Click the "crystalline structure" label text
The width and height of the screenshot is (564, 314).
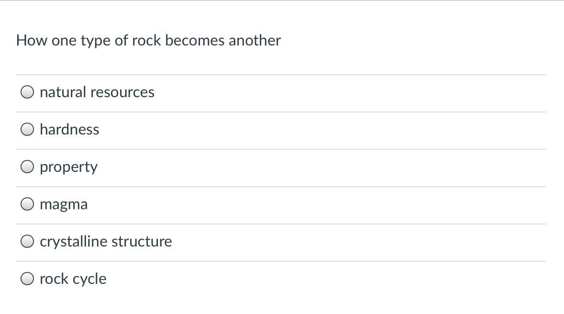106,241
